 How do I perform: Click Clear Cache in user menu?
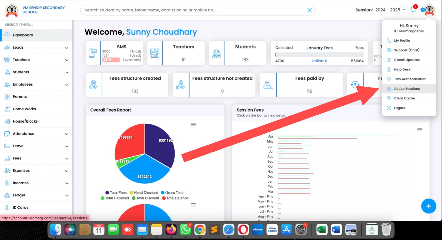pyautogui.click(x=409, y=98)
